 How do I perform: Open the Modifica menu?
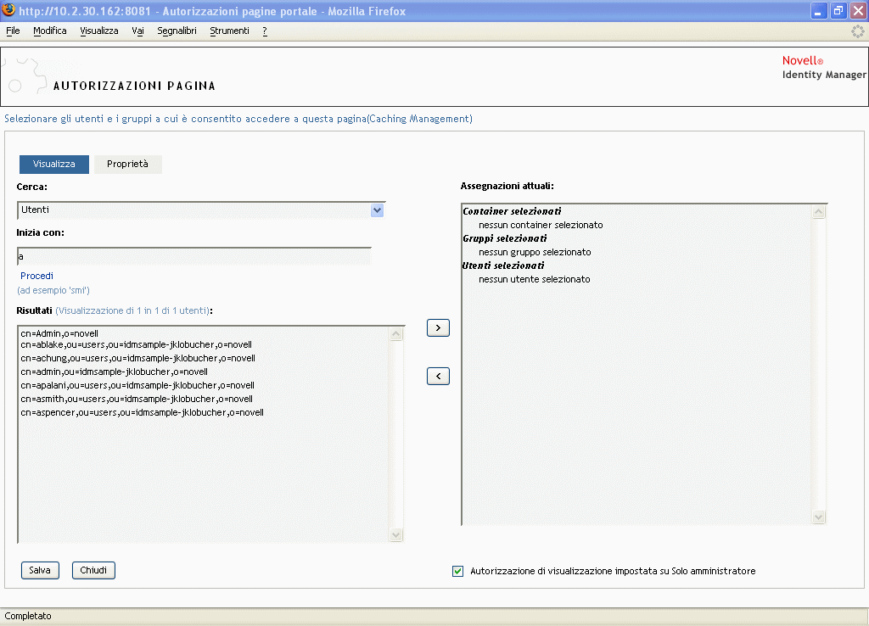[50, 31]
